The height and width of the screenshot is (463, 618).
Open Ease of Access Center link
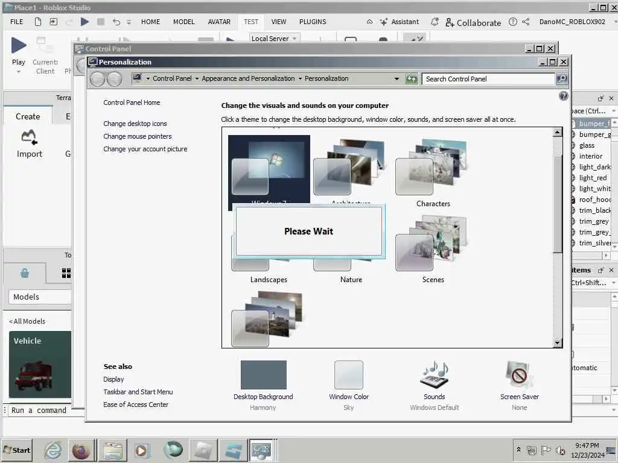click(x=136, y=405)
